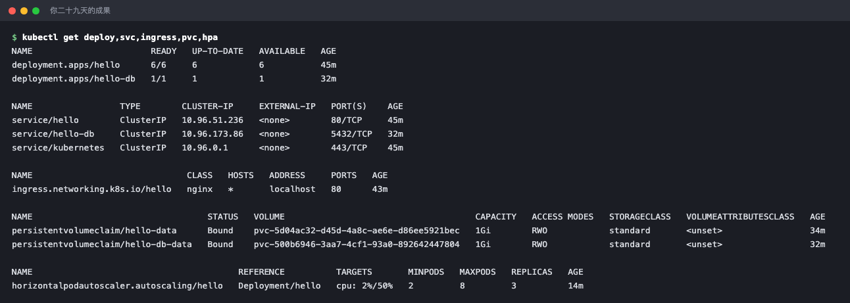
Task: Click port value '5432/TCP'
Action: tap(351, 134)
